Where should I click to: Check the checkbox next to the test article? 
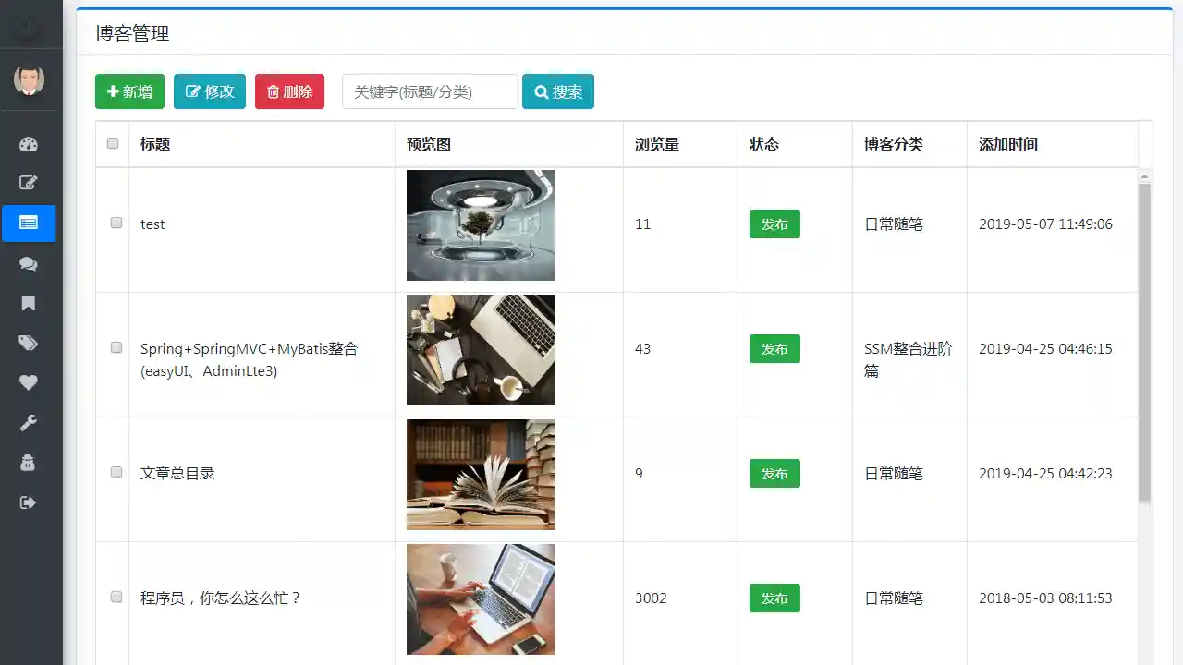116,223
